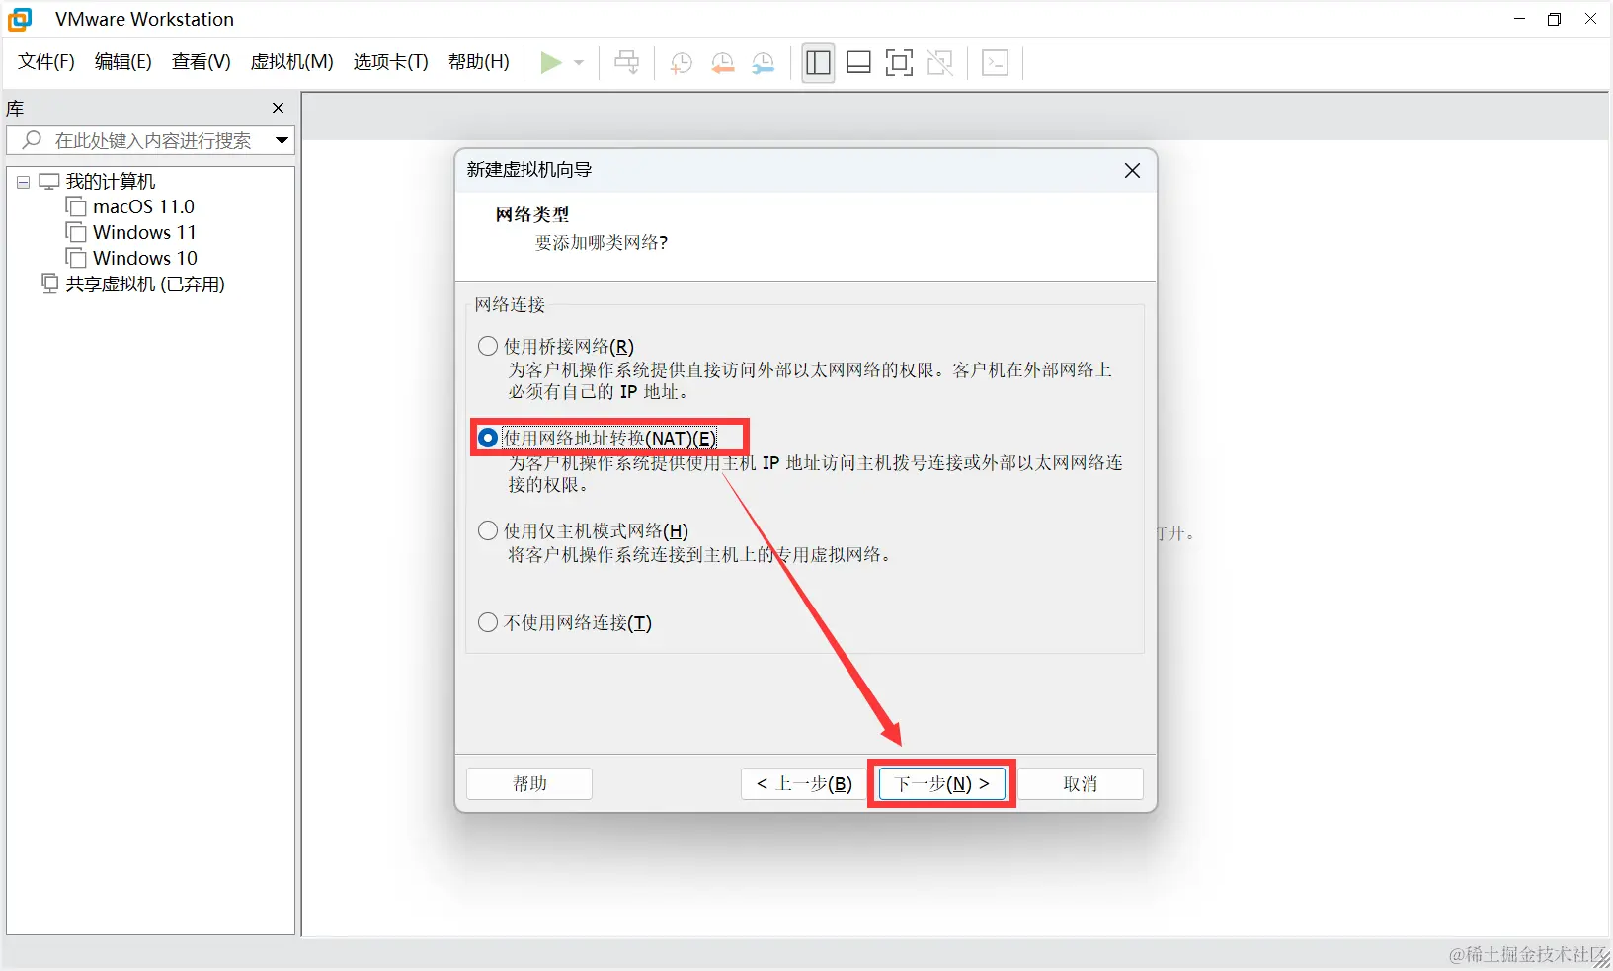Viewport: 1613px width, 971px height.
Task: Open the snapshot manager icon
Action: click(764, 63)
